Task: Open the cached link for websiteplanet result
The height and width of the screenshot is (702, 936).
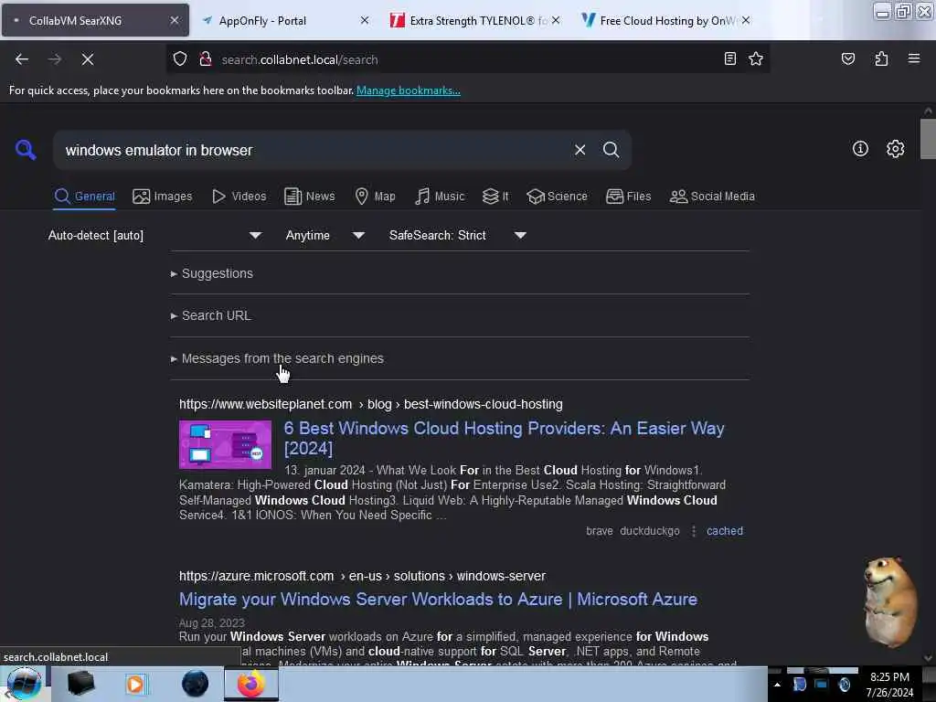Action: pyautogui.click(x=724, y=531)
